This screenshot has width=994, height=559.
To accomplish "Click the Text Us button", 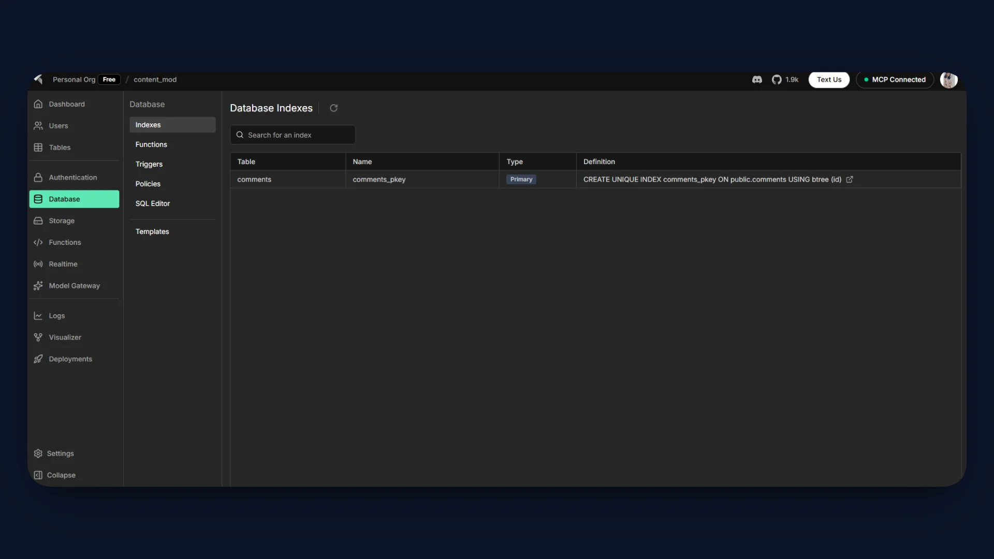I will click(828, 80).
